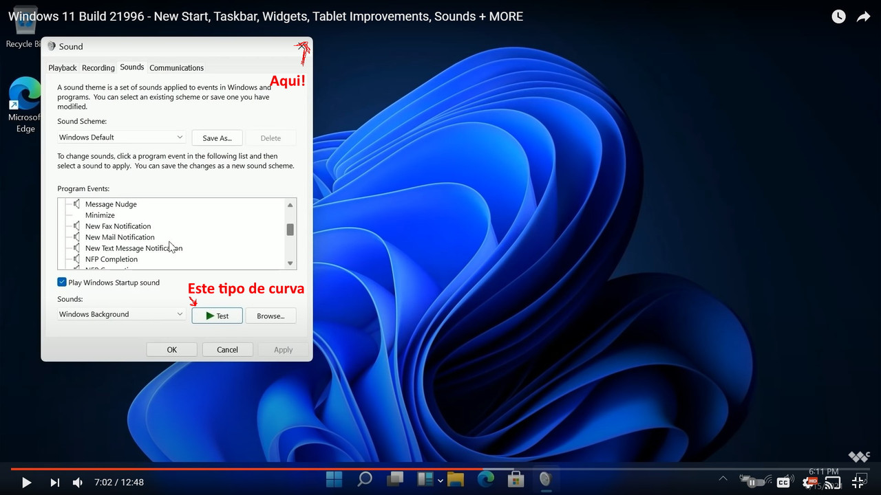The height and width of the screenshot is (495, 881).
Task: Open the Microsoft Edge desktop shortcut
Action: click(x=25, y=104)
